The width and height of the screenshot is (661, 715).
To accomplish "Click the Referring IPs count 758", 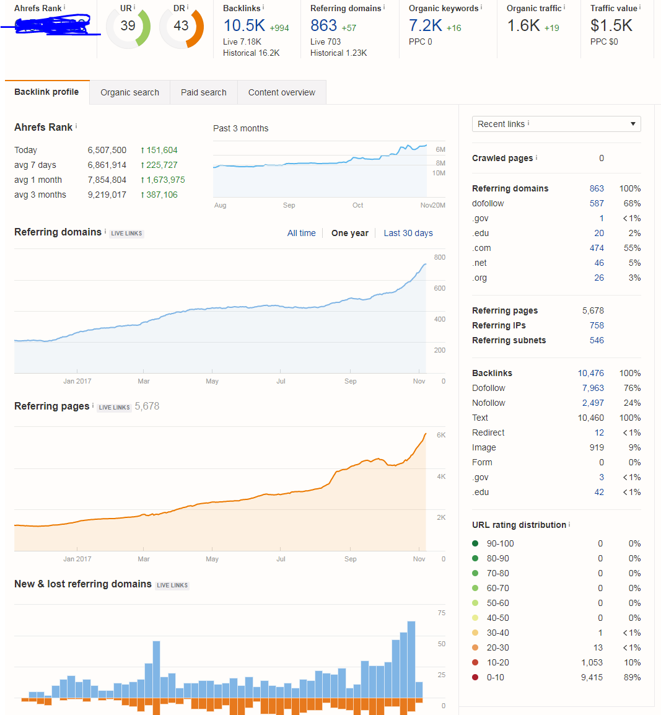I will click(597, 325).
